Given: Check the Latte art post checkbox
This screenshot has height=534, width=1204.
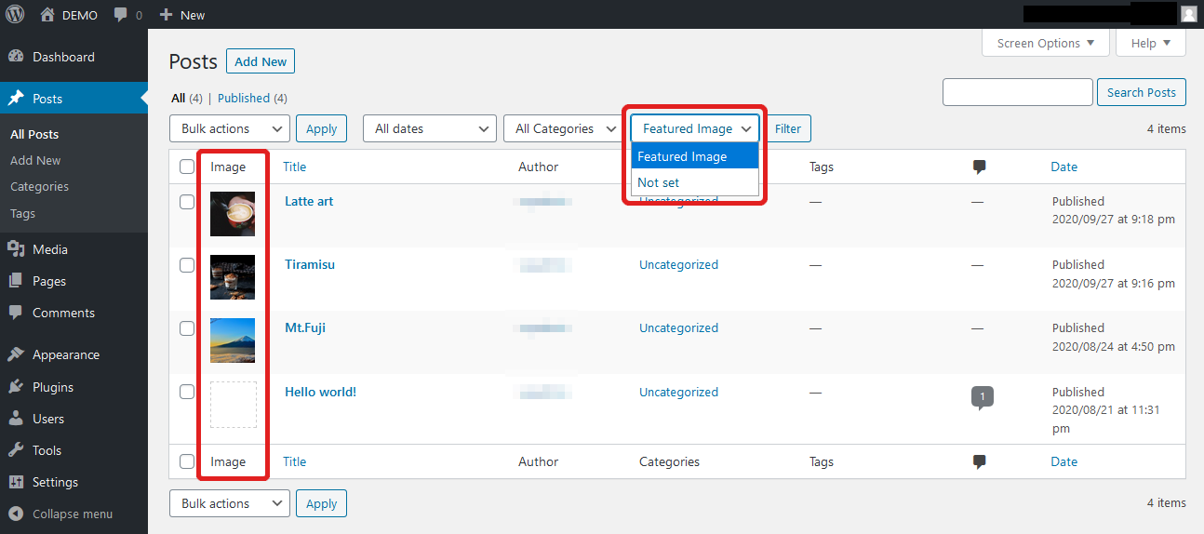Looking at the screenshot, I should click(187, 202).
